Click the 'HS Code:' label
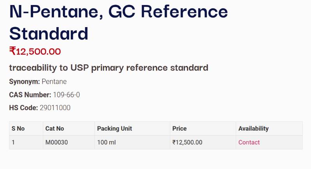 click(23, 108)
